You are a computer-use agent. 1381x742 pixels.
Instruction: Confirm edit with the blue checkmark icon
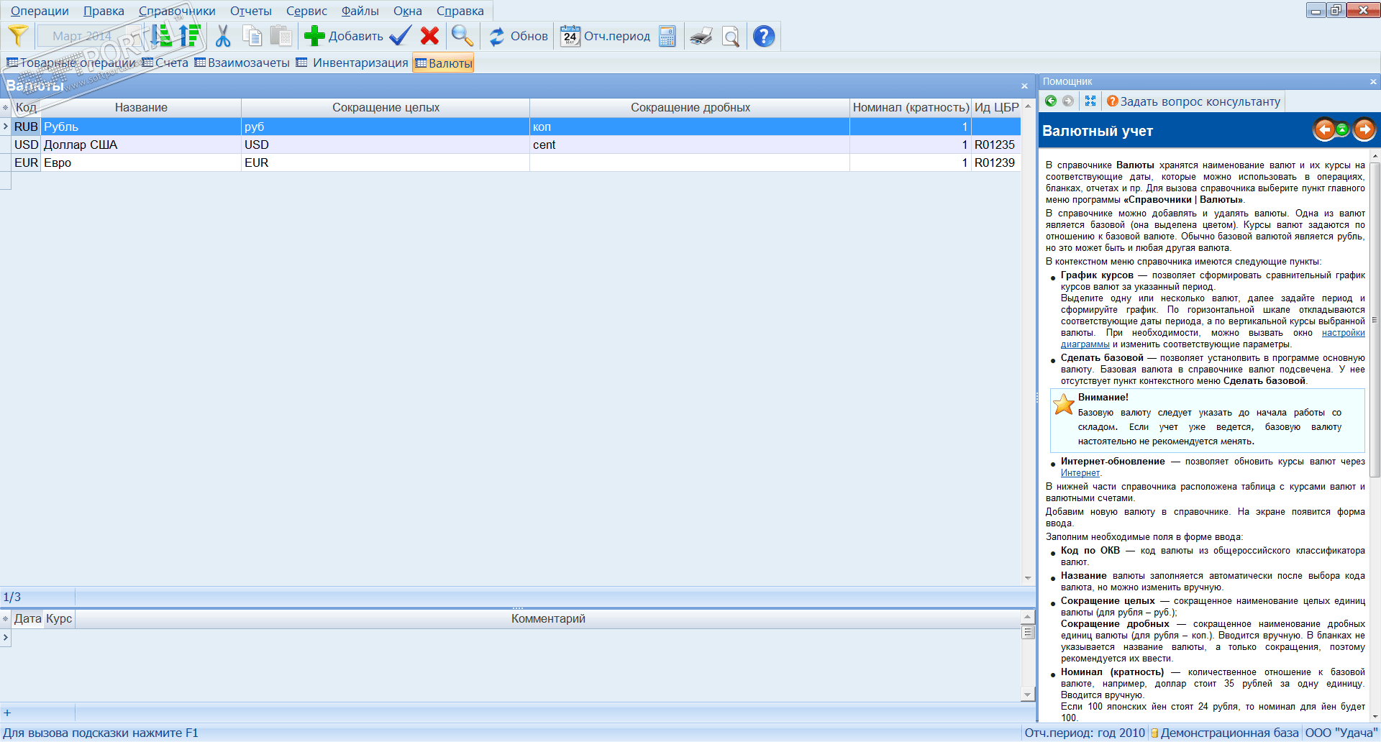pyautogui.click(x=401, y=36)
